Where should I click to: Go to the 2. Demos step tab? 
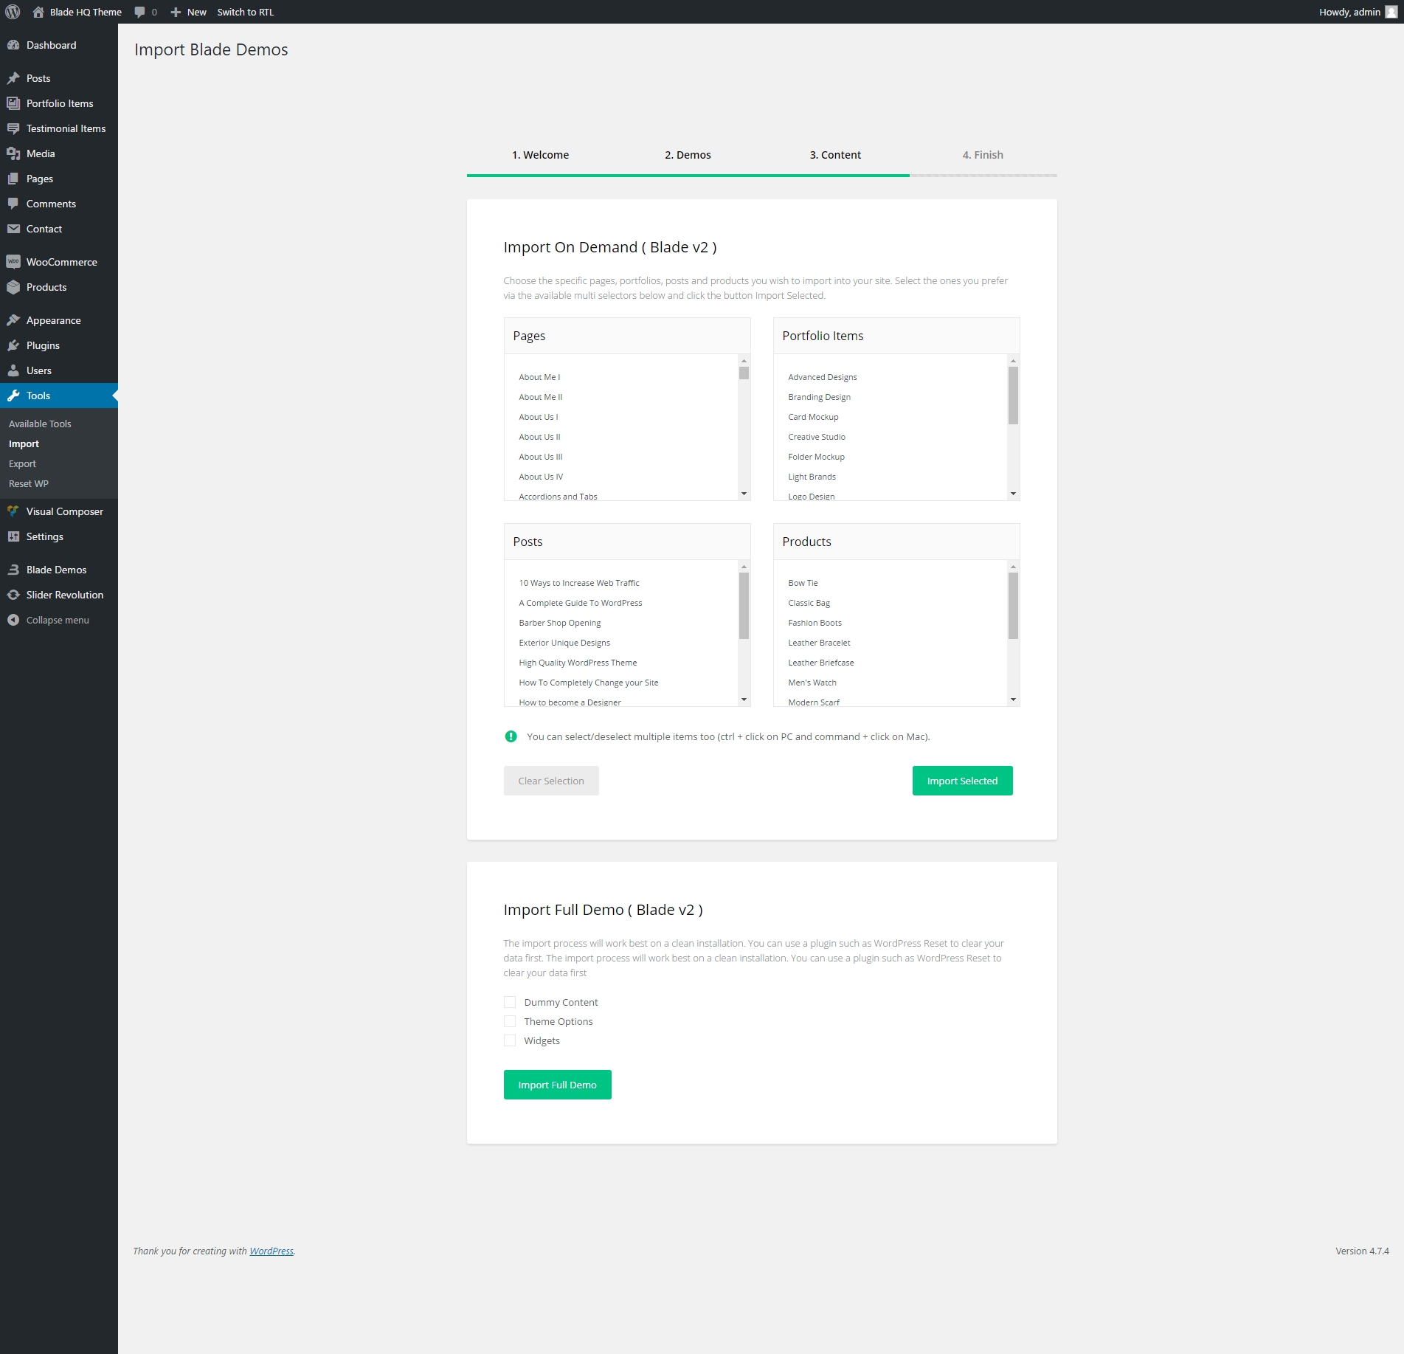click(688, 155)
